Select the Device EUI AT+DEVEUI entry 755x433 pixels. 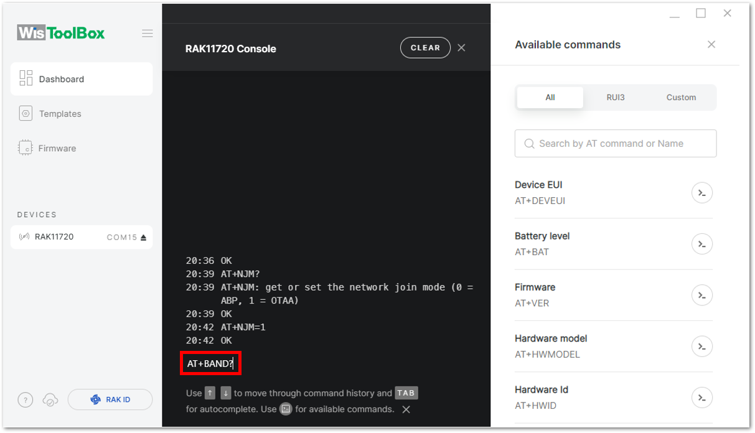pos(614,193)
